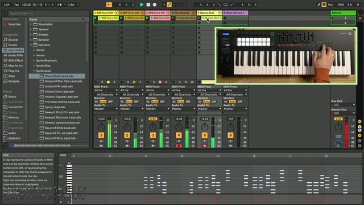Expand the Tension device folder
Viewport: 364px width, 205px height.
click(31, 30)
